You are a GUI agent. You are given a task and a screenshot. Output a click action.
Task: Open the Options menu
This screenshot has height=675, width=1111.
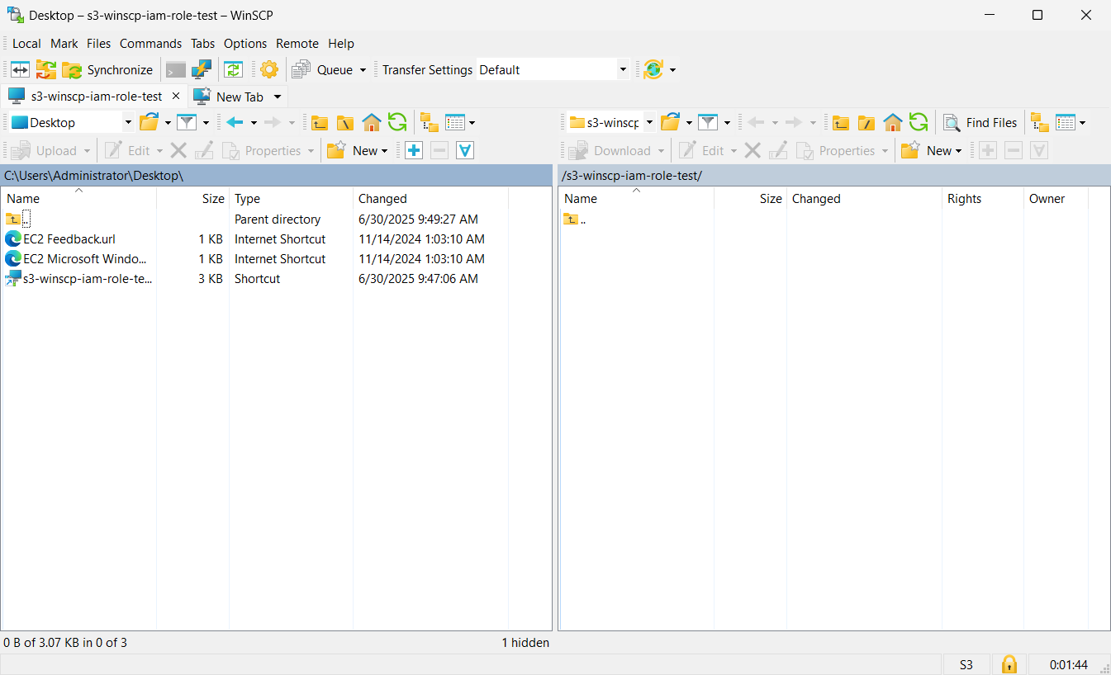[x=245, y=44]
